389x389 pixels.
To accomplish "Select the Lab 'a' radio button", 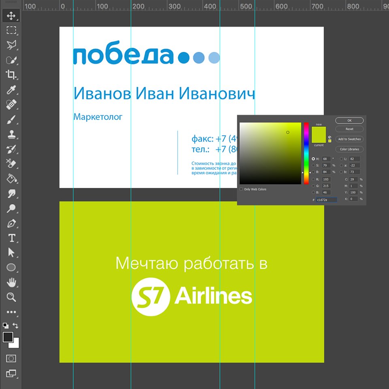I will (x=341, y=165).
